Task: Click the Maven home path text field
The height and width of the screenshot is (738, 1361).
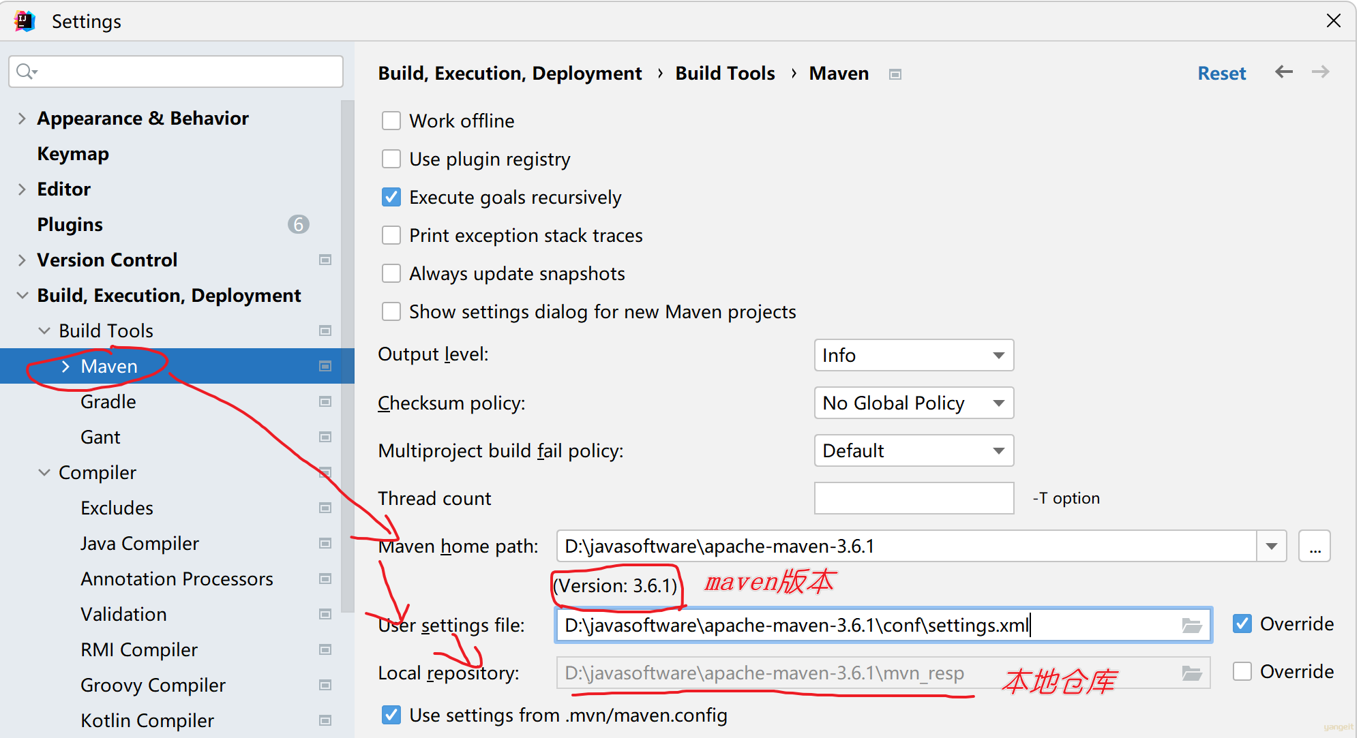Action: click(907, 546)
